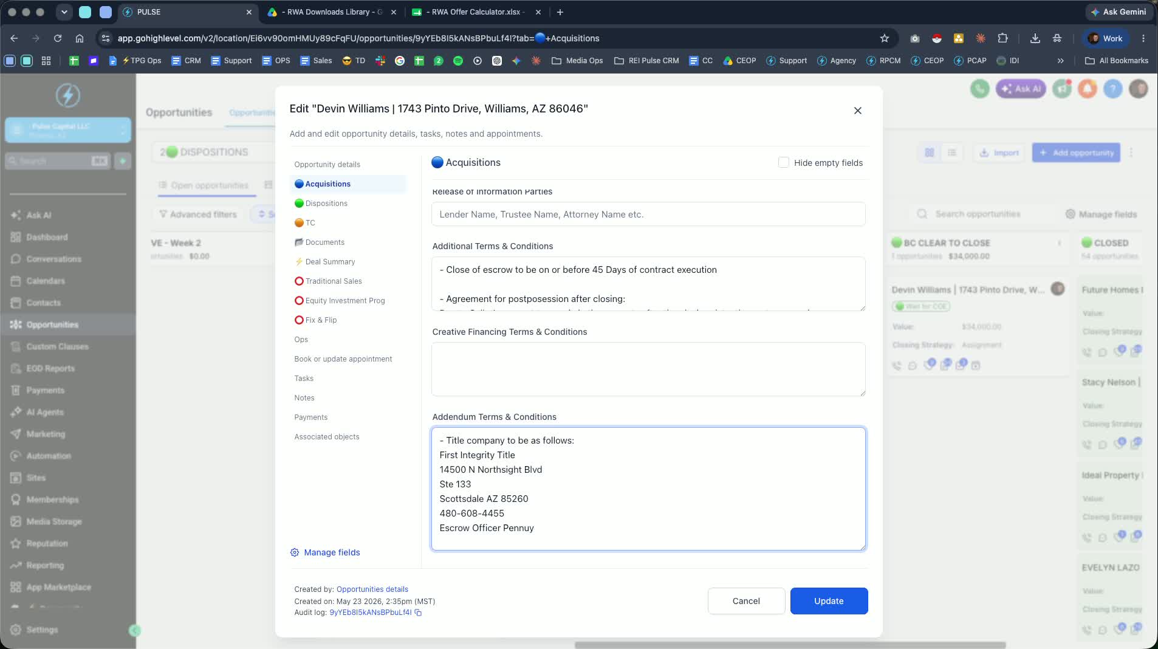Click into Additional Terms & Conditions textarea
This screenshot has width=1158, height=649.
point(648,284)
